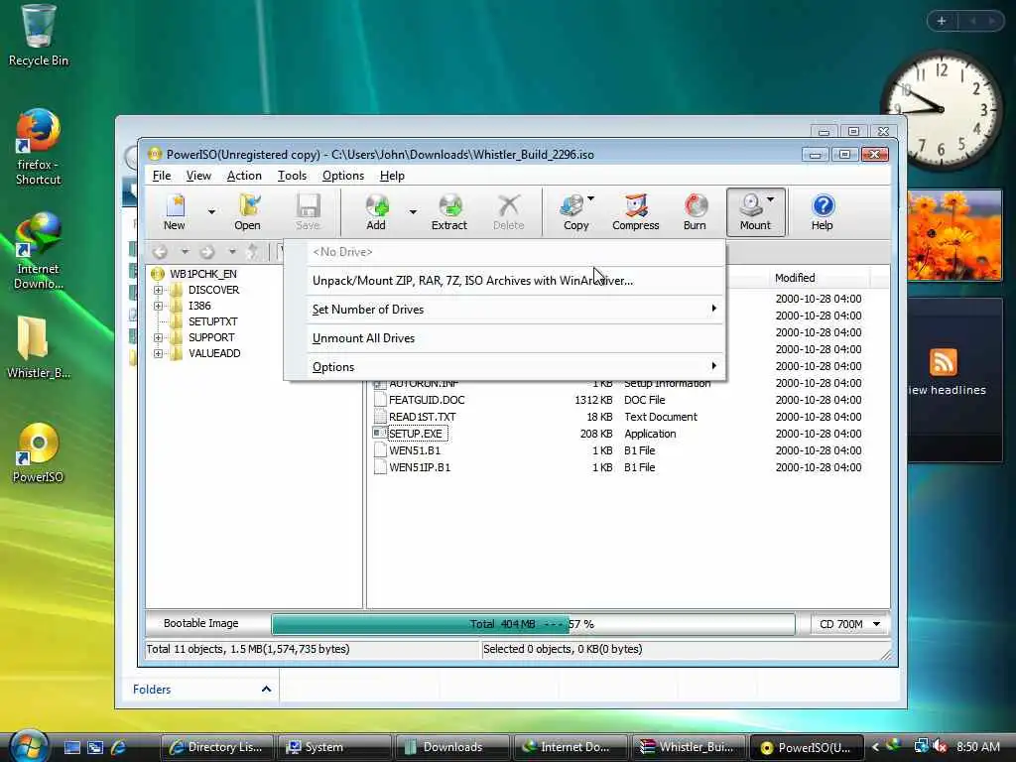
Task: Click the Windows Start orb
Action: [27, 746]
